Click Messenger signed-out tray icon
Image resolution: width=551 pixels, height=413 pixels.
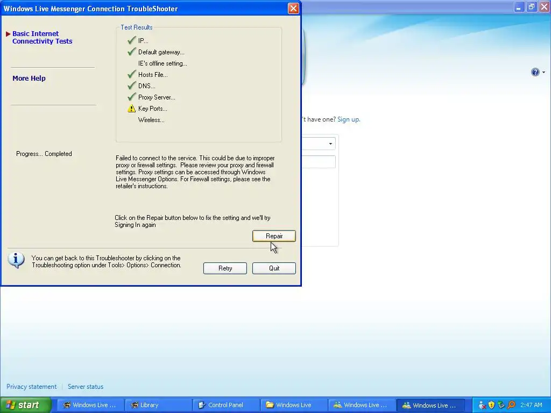click(482, 405)
